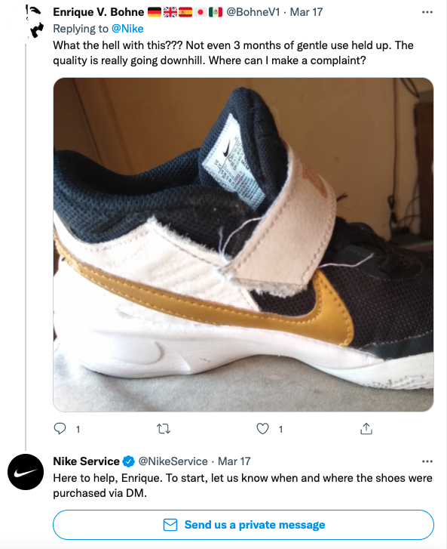
Task: Open Nike Service swoosh profile avatar
Action: (x=26, y=472)
